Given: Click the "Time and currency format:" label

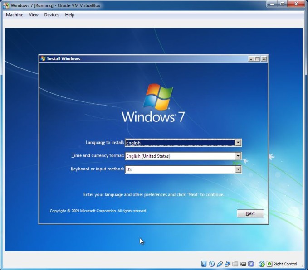Looking at the screenshot, I should pos(98,155).
